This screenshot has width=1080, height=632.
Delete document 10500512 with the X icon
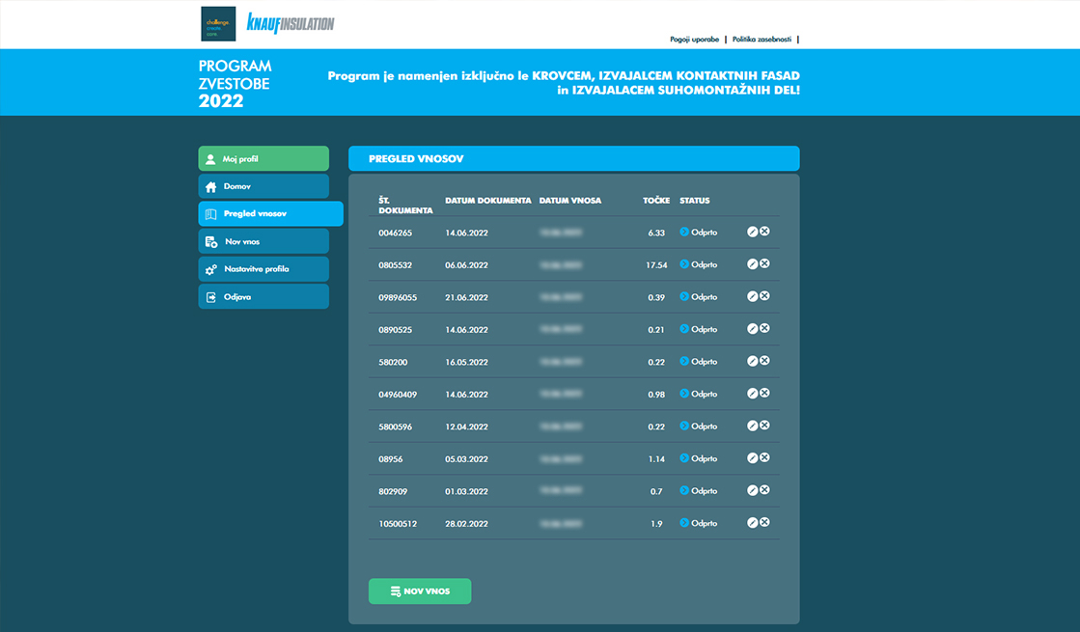click(764, 523)
